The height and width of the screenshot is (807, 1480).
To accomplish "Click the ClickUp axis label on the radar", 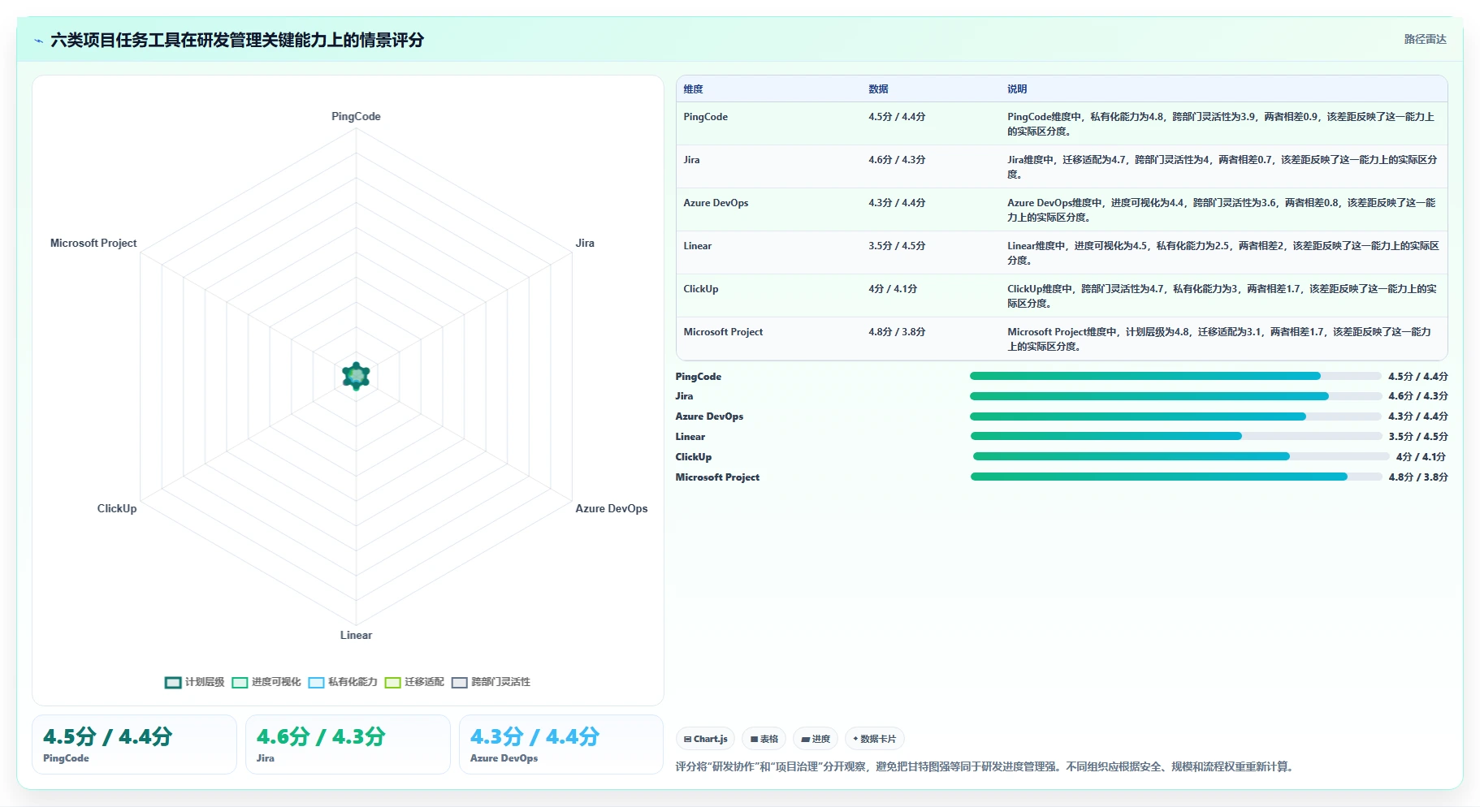I will click(117, 508).
